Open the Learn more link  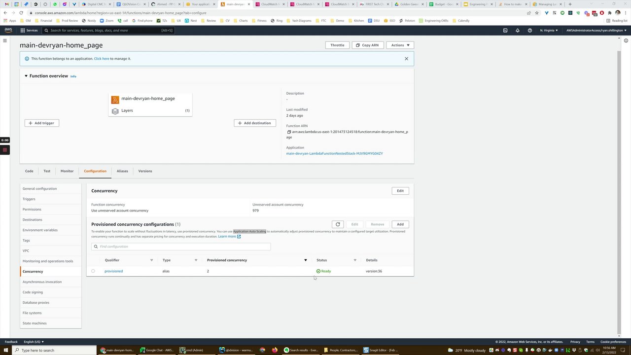click(229, 236)
